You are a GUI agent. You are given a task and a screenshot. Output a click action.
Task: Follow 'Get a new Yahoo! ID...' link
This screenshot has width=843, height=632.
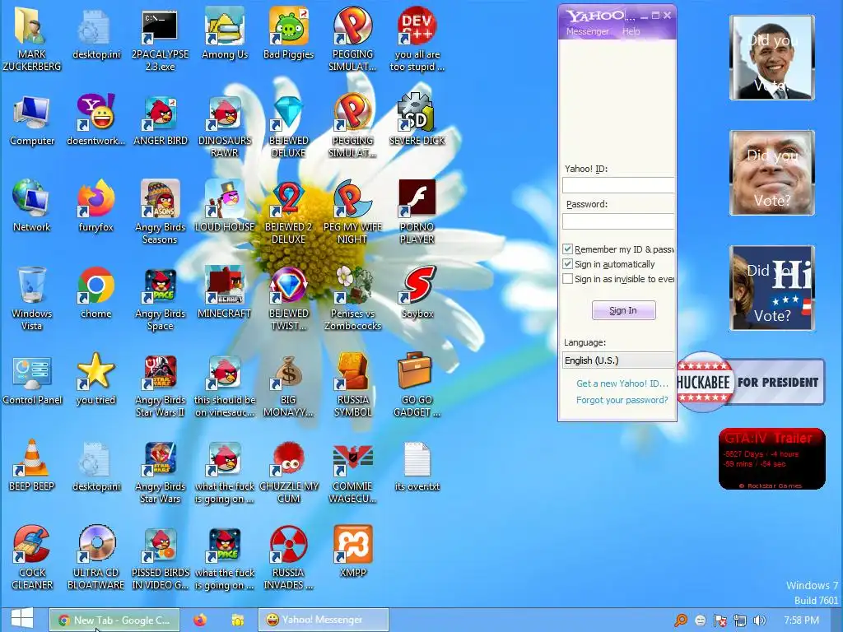click(x=622, y=383)
